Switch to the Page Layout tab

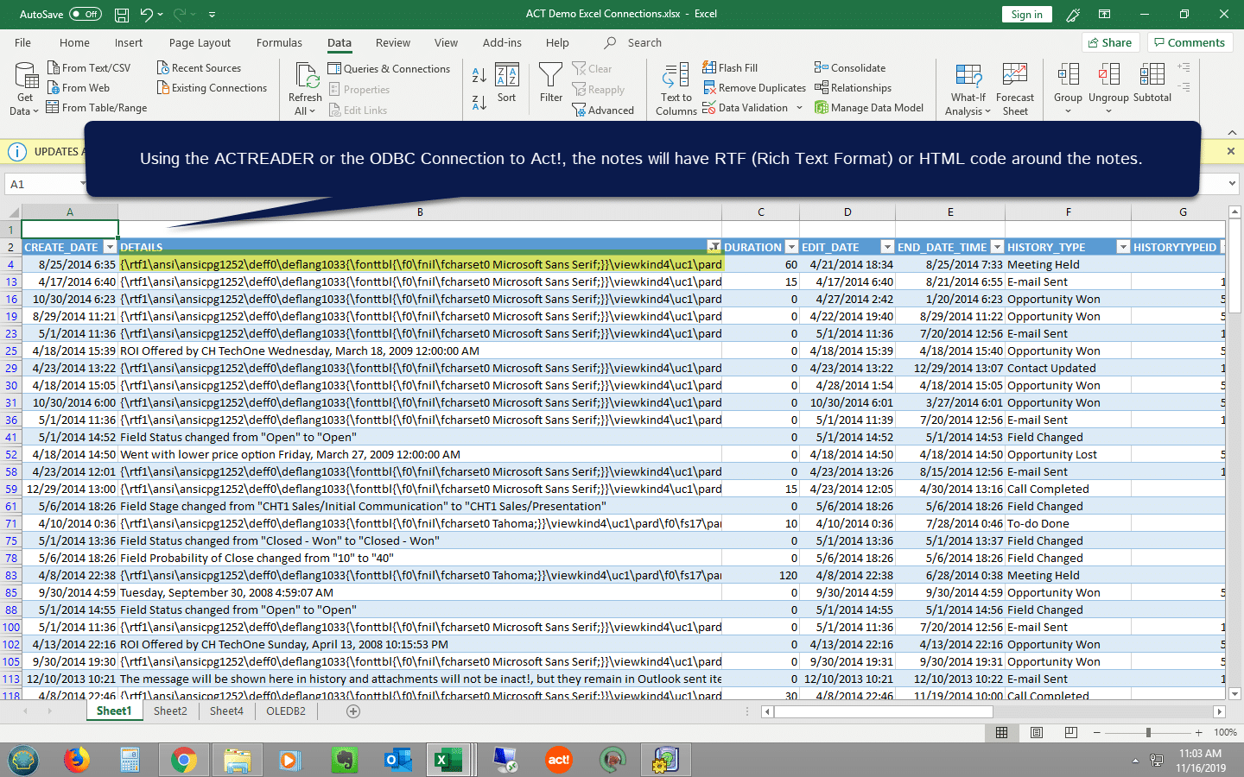coord(200,43)
